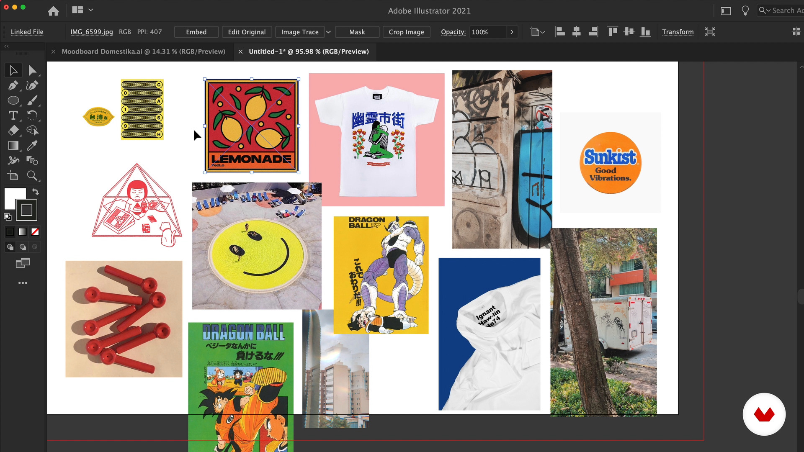Align selection to horizontal right
This screenshot has height=452, width=804.
click(x=593, y=32)
